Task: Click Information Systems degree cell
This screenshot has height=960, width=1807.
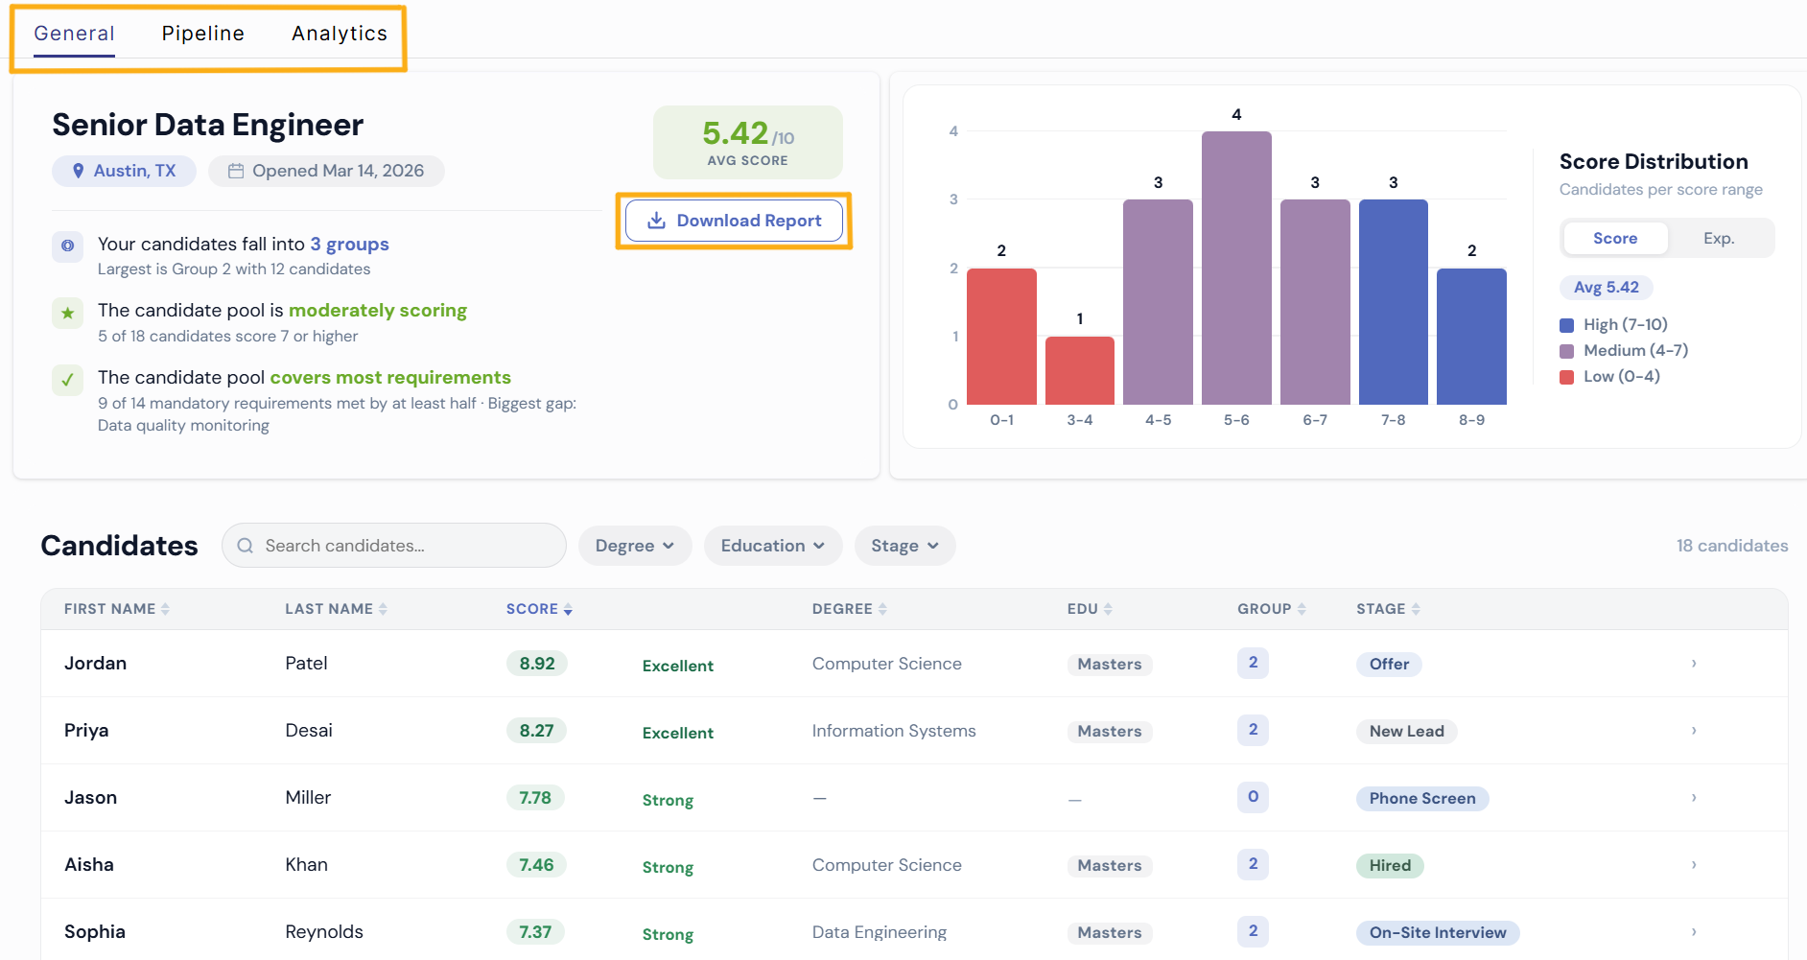Action: pos(894,731)
